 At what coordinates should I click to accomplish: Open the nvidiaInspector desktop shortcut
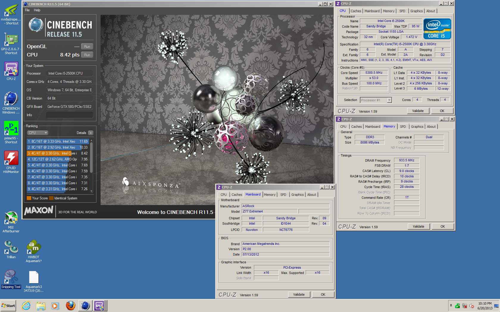coord(11,14)
